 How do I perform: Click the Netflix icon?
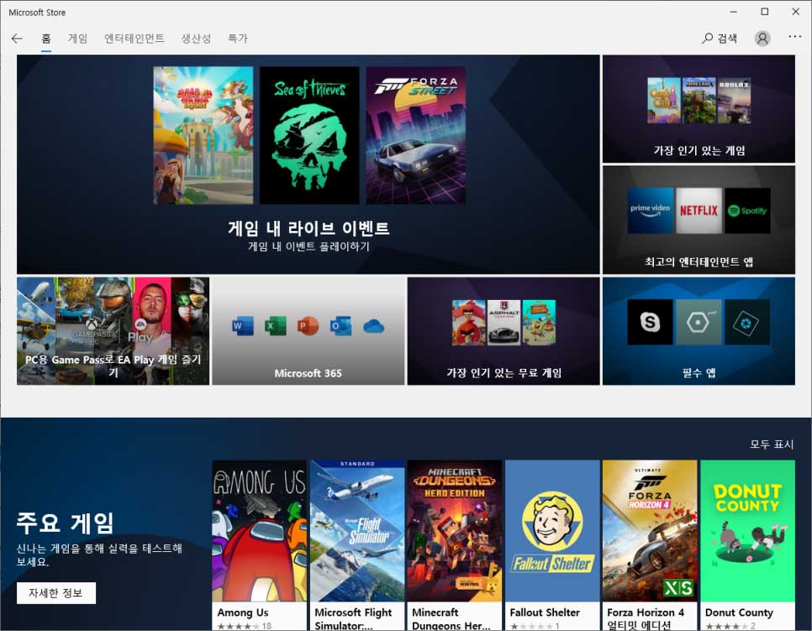coord(699,210)
